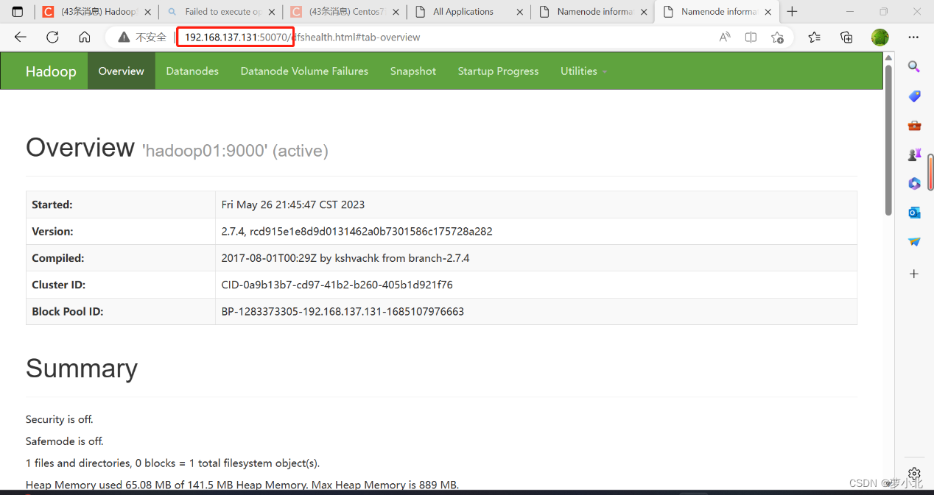The height and width of the screenshot is (495, 934).
Task: Click the 'Summary' section heading
Action: pos(82,368)
